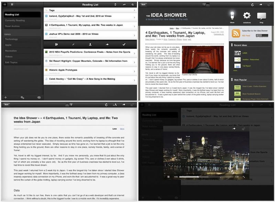Image resolution: width=275 pixels, height=202 pixels.
Task: Tap the tag icon in the article action bar
Action: point(56,45)
